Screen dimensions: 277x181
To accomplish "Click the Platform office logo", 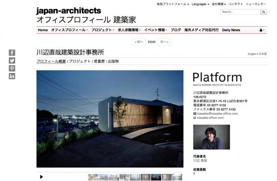I will pos(217,78).
